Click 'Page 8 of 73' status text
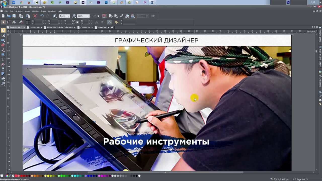322x181 pixels. tap(302, 179)
